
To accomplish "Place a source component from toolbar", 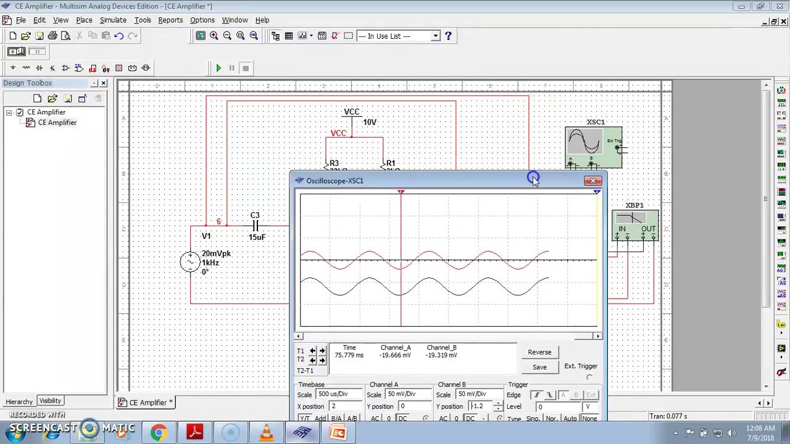I will click(12, 68).
